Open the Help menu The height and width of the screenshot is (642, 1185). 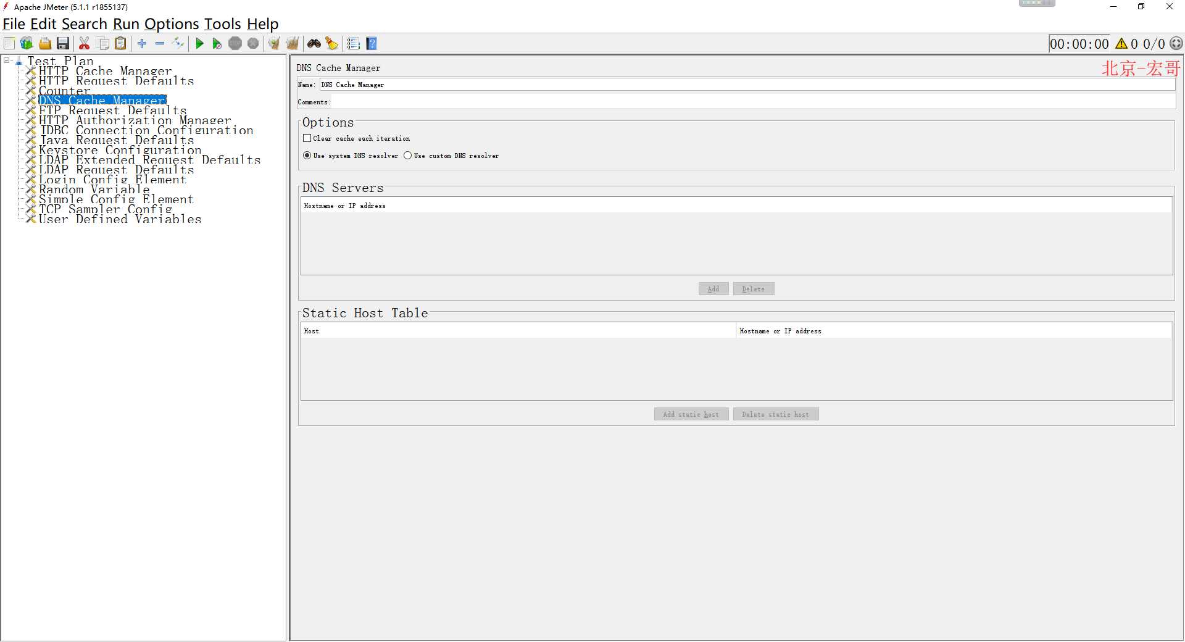pyautogui.click(x=263, y=24)
